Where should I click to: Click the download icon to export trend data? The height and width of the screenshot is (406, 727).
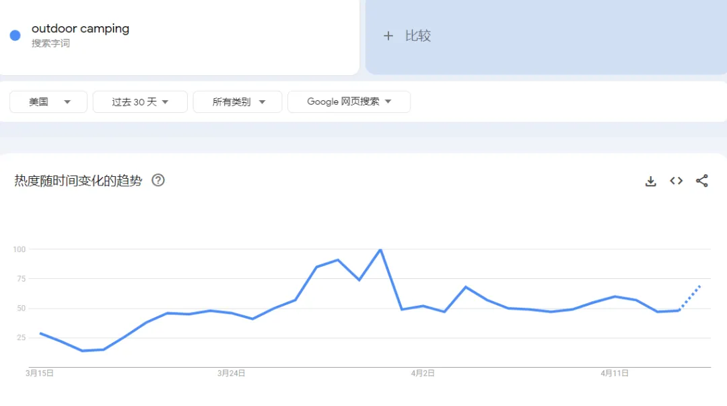[650, 181]
